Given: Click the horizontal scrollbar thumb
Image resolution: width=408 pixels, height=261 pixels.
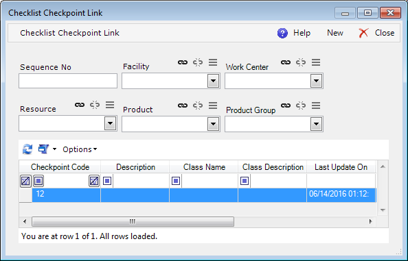Looking at the screenshot, I should point(133,221).
